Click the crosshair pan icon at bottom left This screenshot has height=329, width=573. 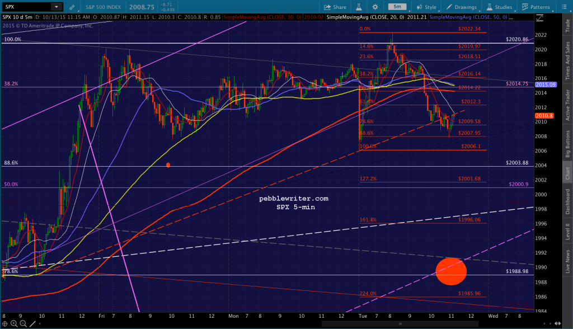4,323
